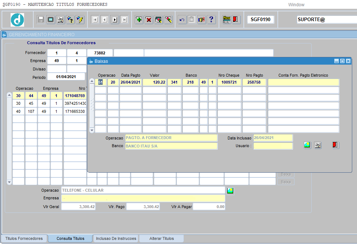This screenshot has height=249, width=357.
Task: Click the printer icon in Baixas window
Action: pyautogui.click(x=318, y=145)
